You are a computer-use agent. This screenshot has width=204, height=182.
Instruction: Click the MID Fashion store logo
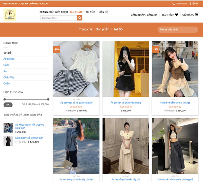click(x=10, y=15)
